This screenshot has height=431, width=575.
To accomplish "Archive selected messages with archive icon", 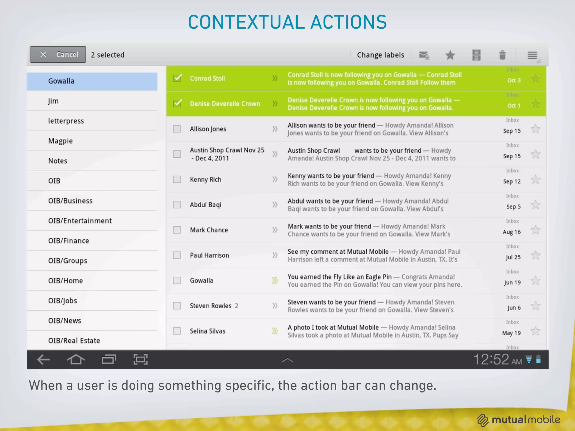I will pos(476,55).
